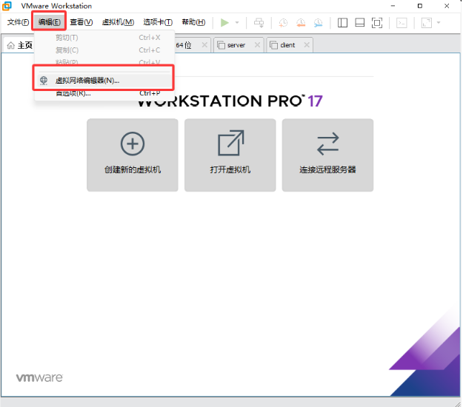Open the power options dropdown arrow
Screen dimensions: 463x407
(237, 22)
